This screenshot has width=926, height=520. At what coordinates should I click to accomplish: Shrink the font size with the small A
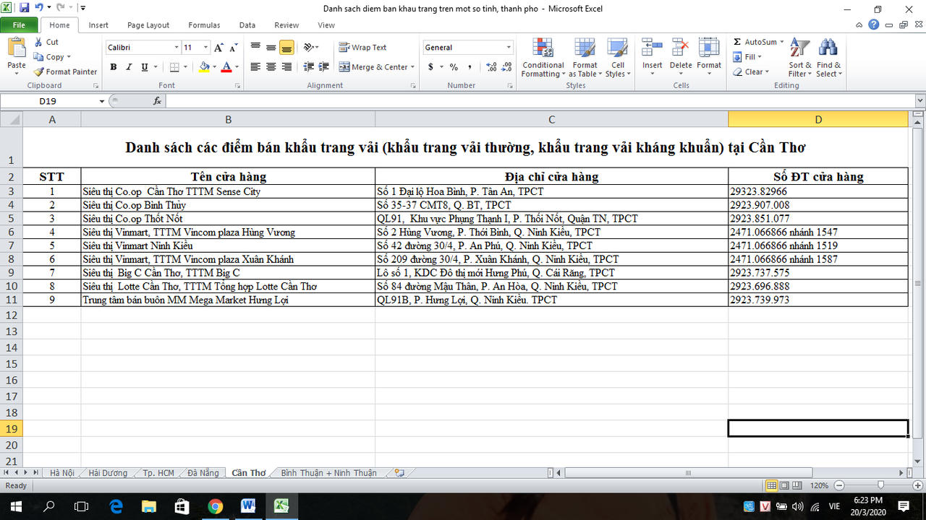(x=232, y=48)
